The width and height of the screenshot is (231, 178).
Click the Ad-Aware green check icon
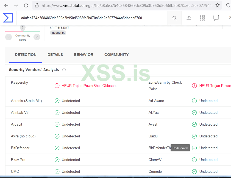pyautogui.click(x=194, y=101)
